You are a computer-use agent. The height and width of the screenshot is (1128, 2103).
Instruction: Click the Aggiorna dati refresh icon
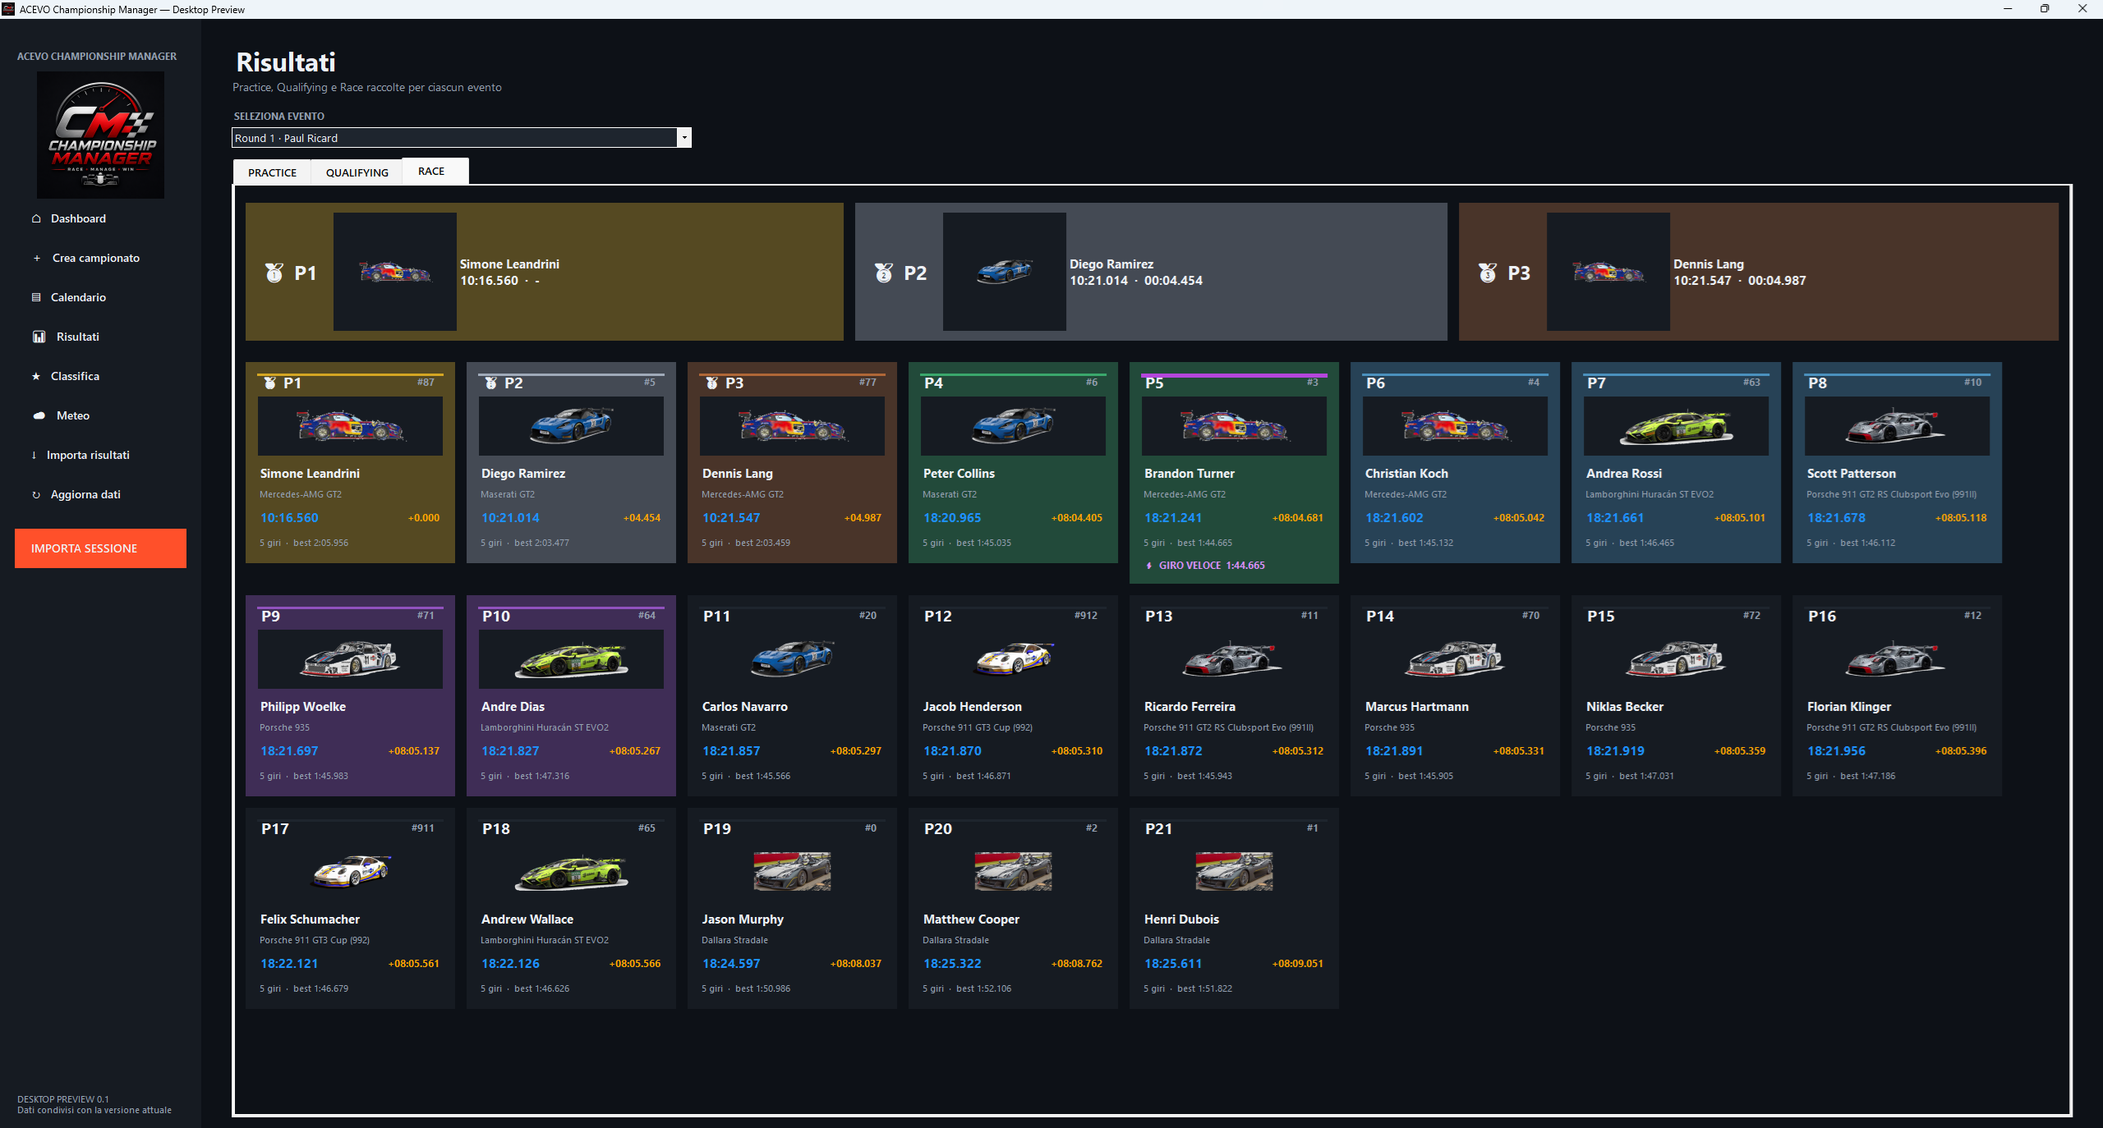(x=36, y=494)
